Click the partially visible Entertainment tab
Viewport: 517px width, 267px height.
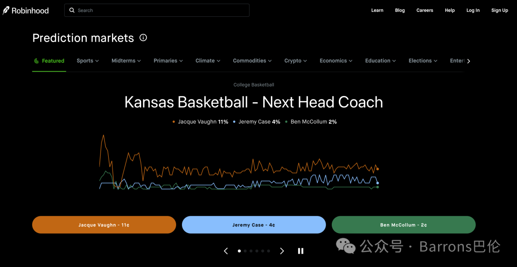point(457,61)
